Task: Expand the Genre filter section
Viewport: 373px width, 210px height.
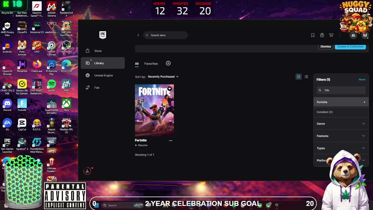Action: coord(341,124)
